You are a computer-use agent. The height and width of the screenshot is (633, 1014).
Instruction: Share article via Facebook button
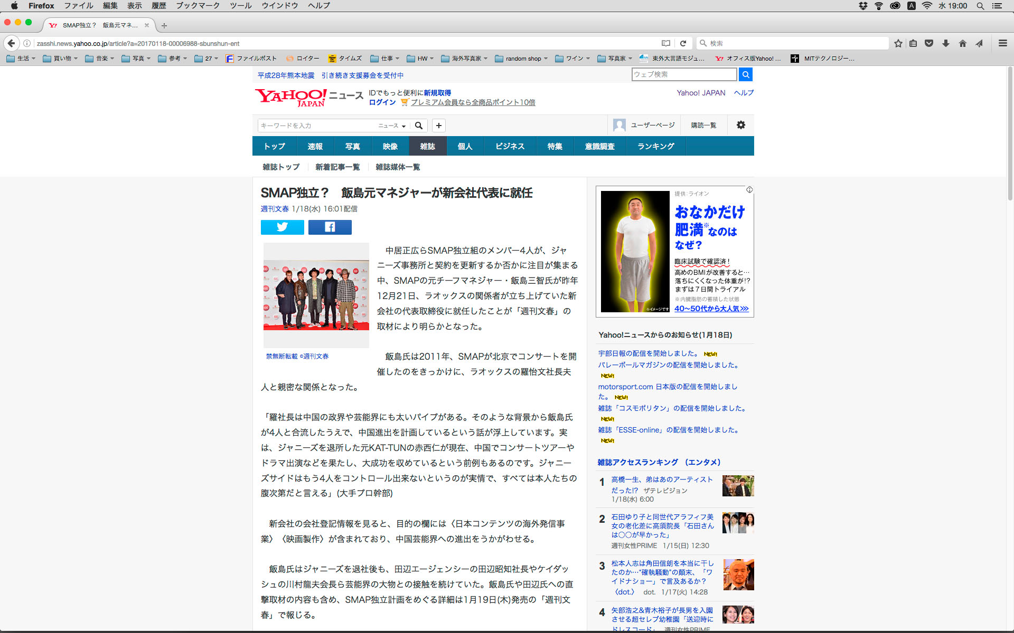[x=330, y=227]
